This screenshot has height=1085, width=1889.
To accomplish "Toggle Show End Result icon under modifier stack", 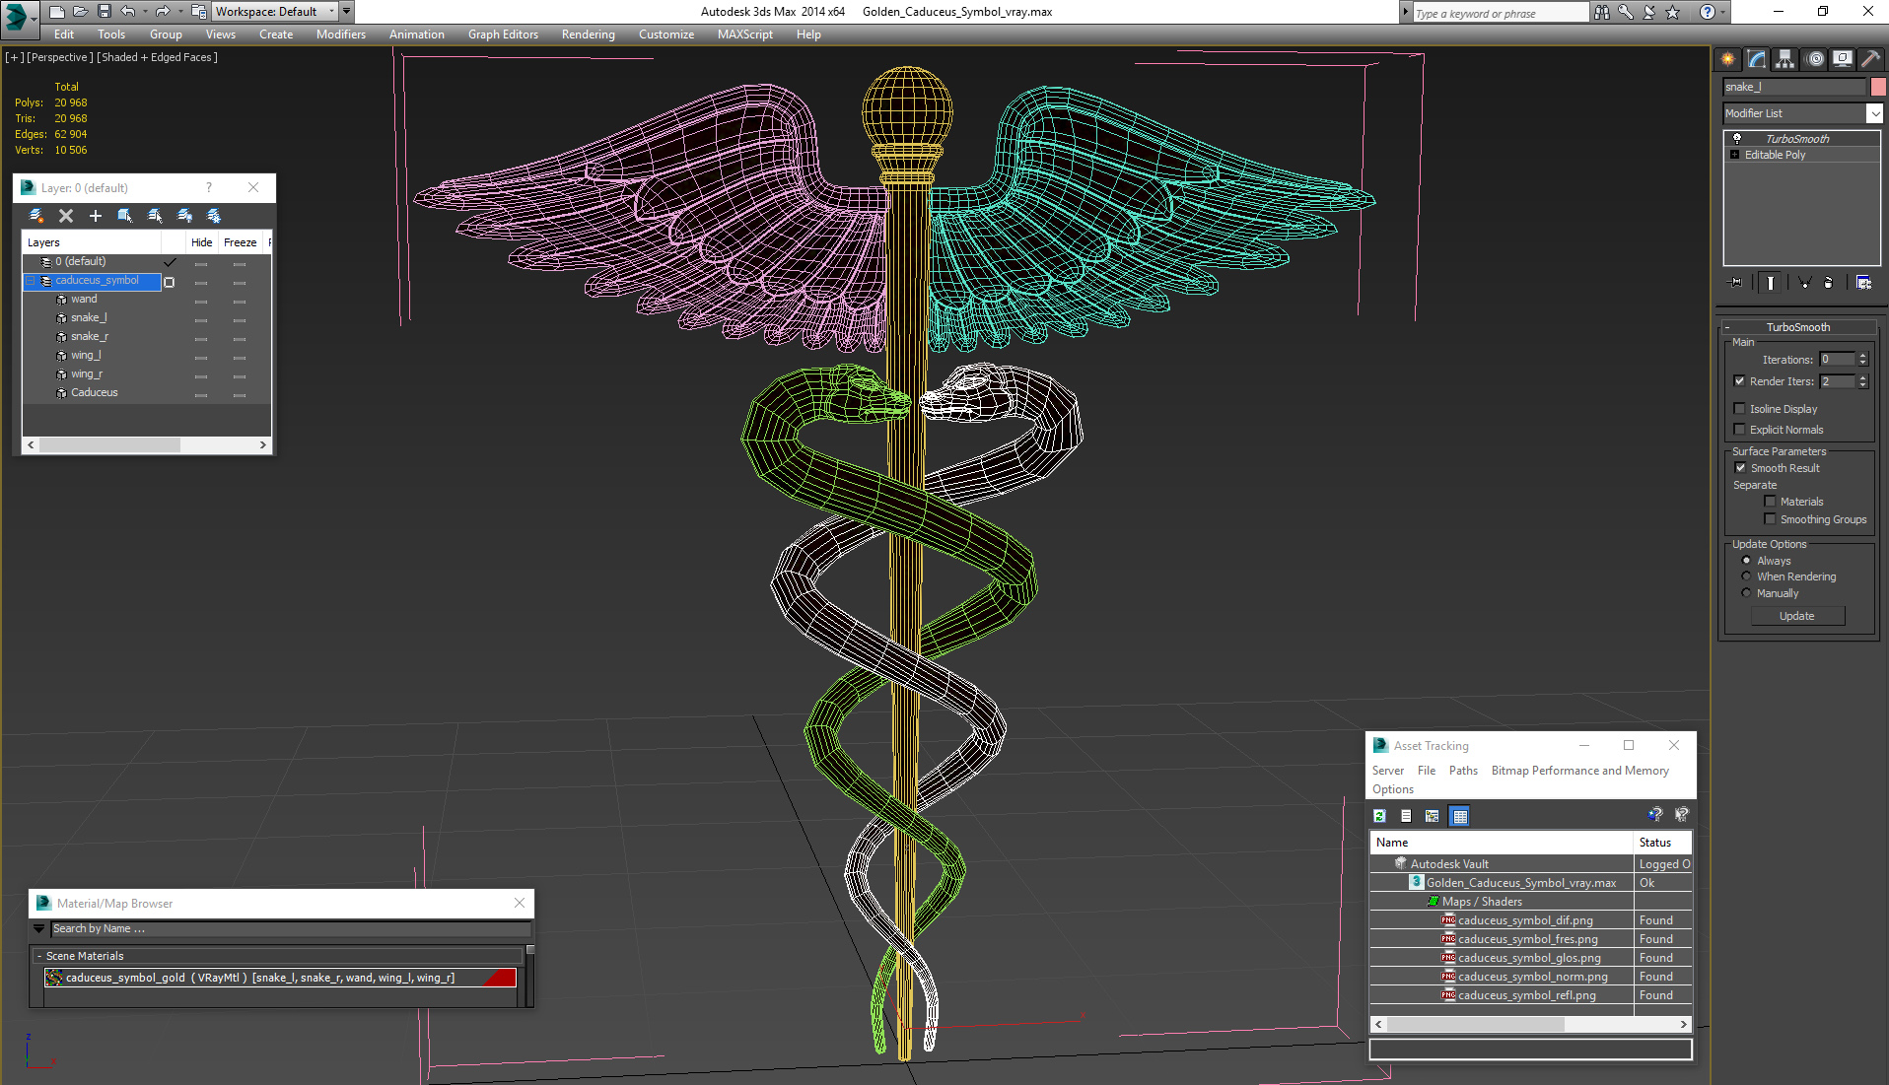I will click(x=1771, y=283).
